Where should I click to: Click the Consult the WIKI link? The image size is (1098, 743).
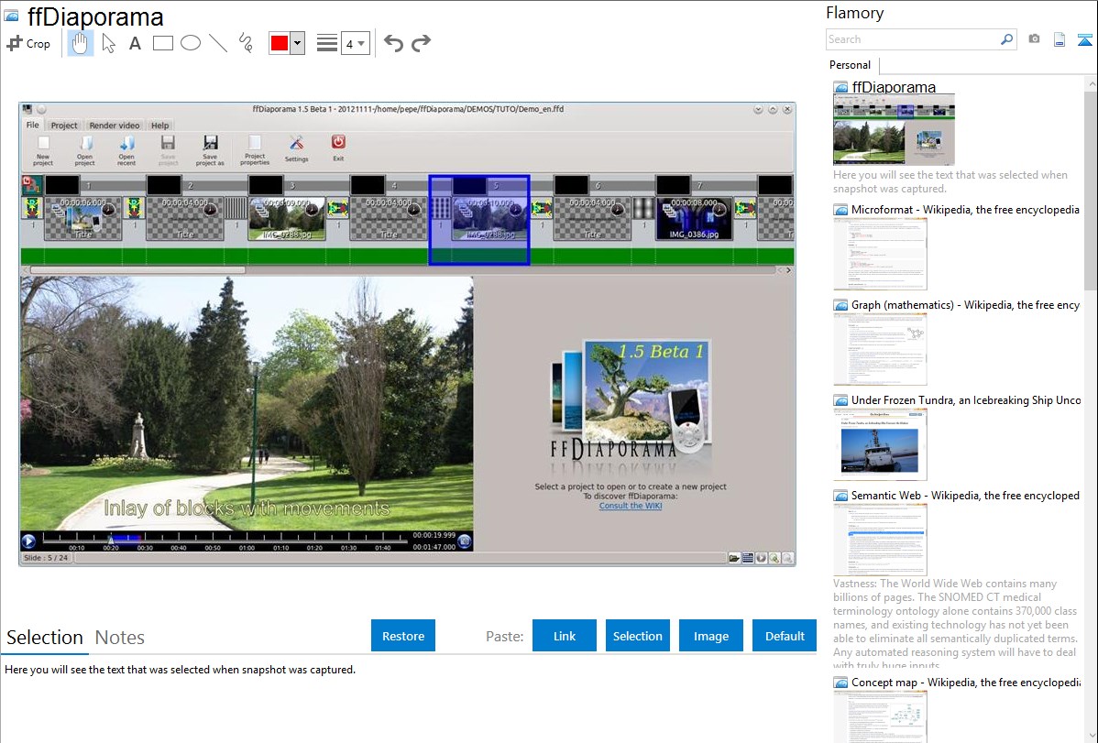click(631, 506)
